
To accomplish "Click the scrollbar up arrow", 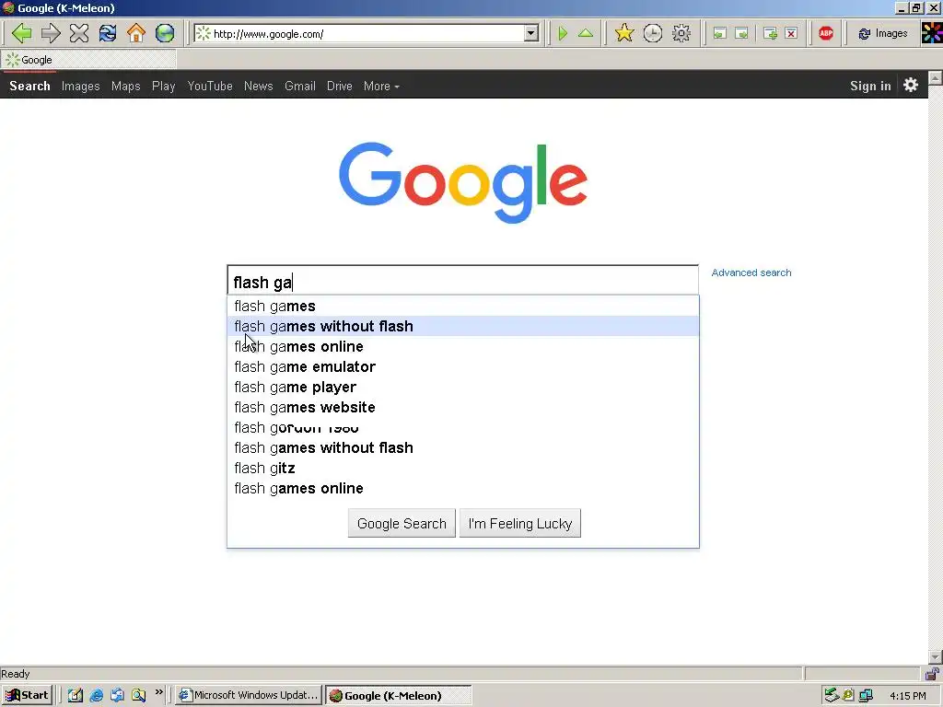I will [936, 77].
